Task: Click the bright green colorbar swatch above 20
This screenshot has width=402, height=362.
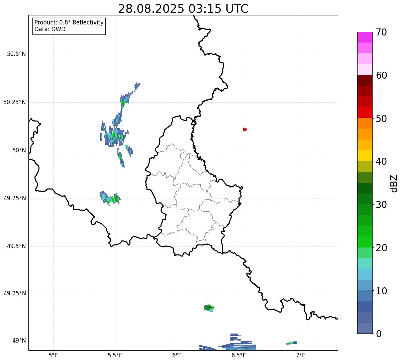Action: [365, 242]
